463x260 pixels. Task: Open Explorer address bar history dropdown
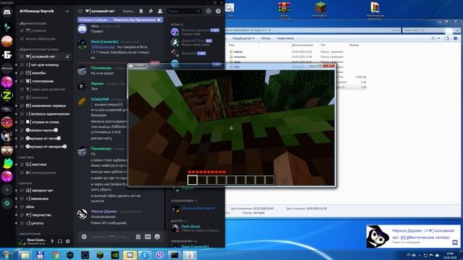pyautogui.click(x=392, y=30)
